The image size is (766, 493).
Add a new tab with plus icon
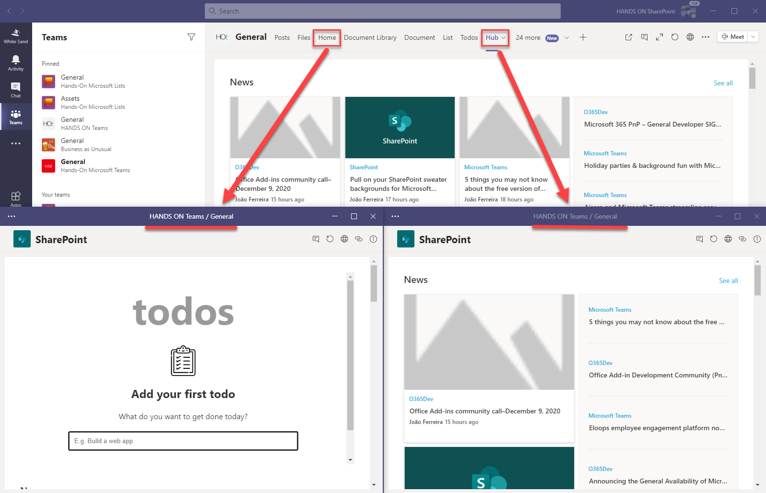click(x=583, y=37)
